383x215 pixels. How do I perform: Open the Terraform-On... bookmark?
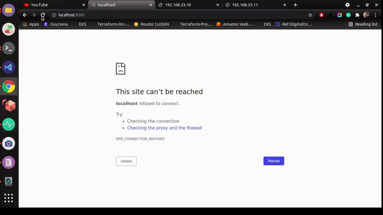click(110, 24)
